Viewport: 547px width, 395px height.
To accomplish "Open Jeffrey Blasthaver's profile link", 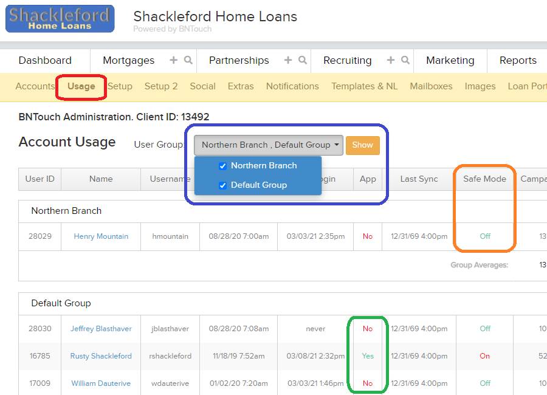I will tap(101, 329).
